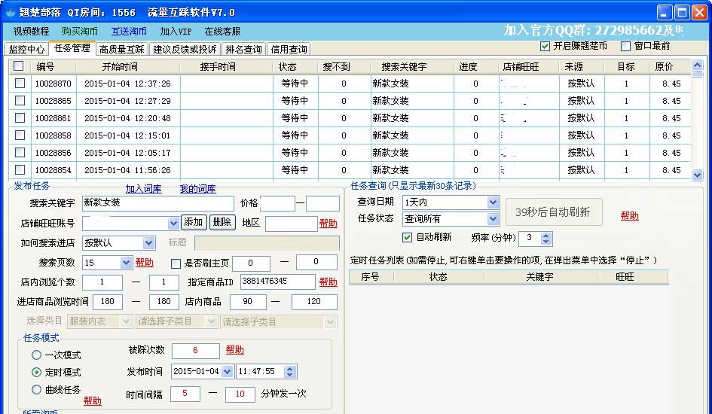
Task: Sort by the 开始时间 column header
Action: 120,67
